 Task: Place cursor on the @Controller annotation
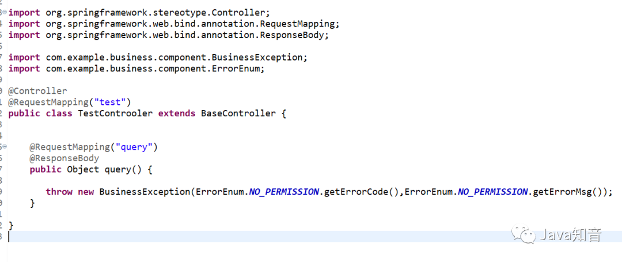[37, 91]
